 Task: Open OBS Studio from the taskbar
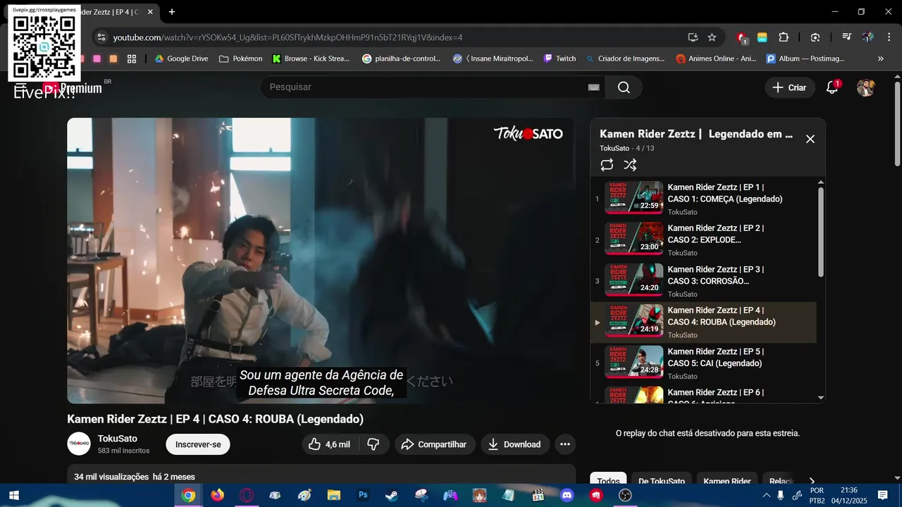pyautogui.click(x=625, y=495)
